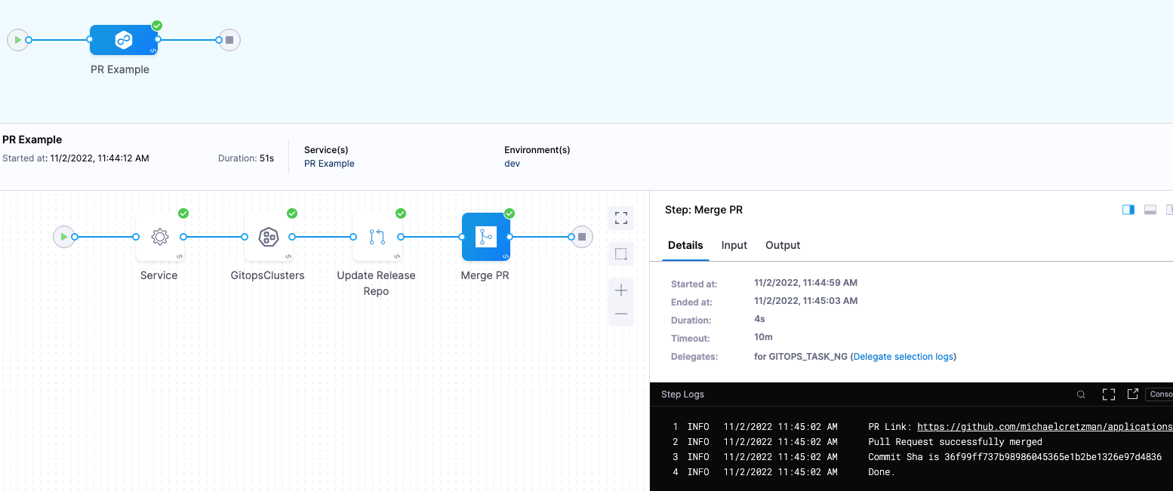The height and width of the screenshot is (491, 1173).
Task: Click the Merge PR step node
Action: tap(485, 237)
